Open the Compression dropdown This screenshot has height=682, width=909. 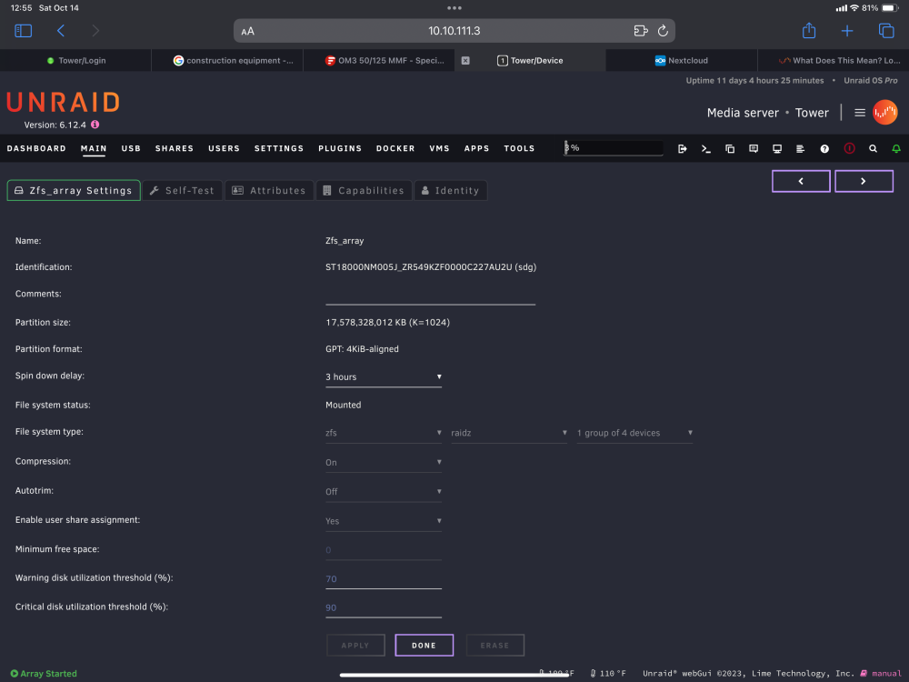tap(384, 463)
